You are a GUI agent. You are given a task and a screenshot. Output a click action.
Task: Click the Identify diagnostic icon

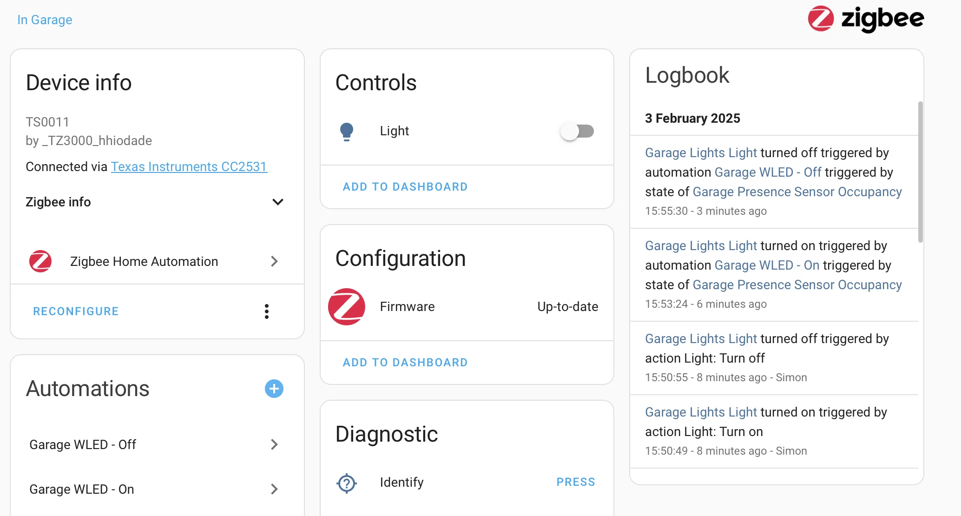[x=347, y=483]
